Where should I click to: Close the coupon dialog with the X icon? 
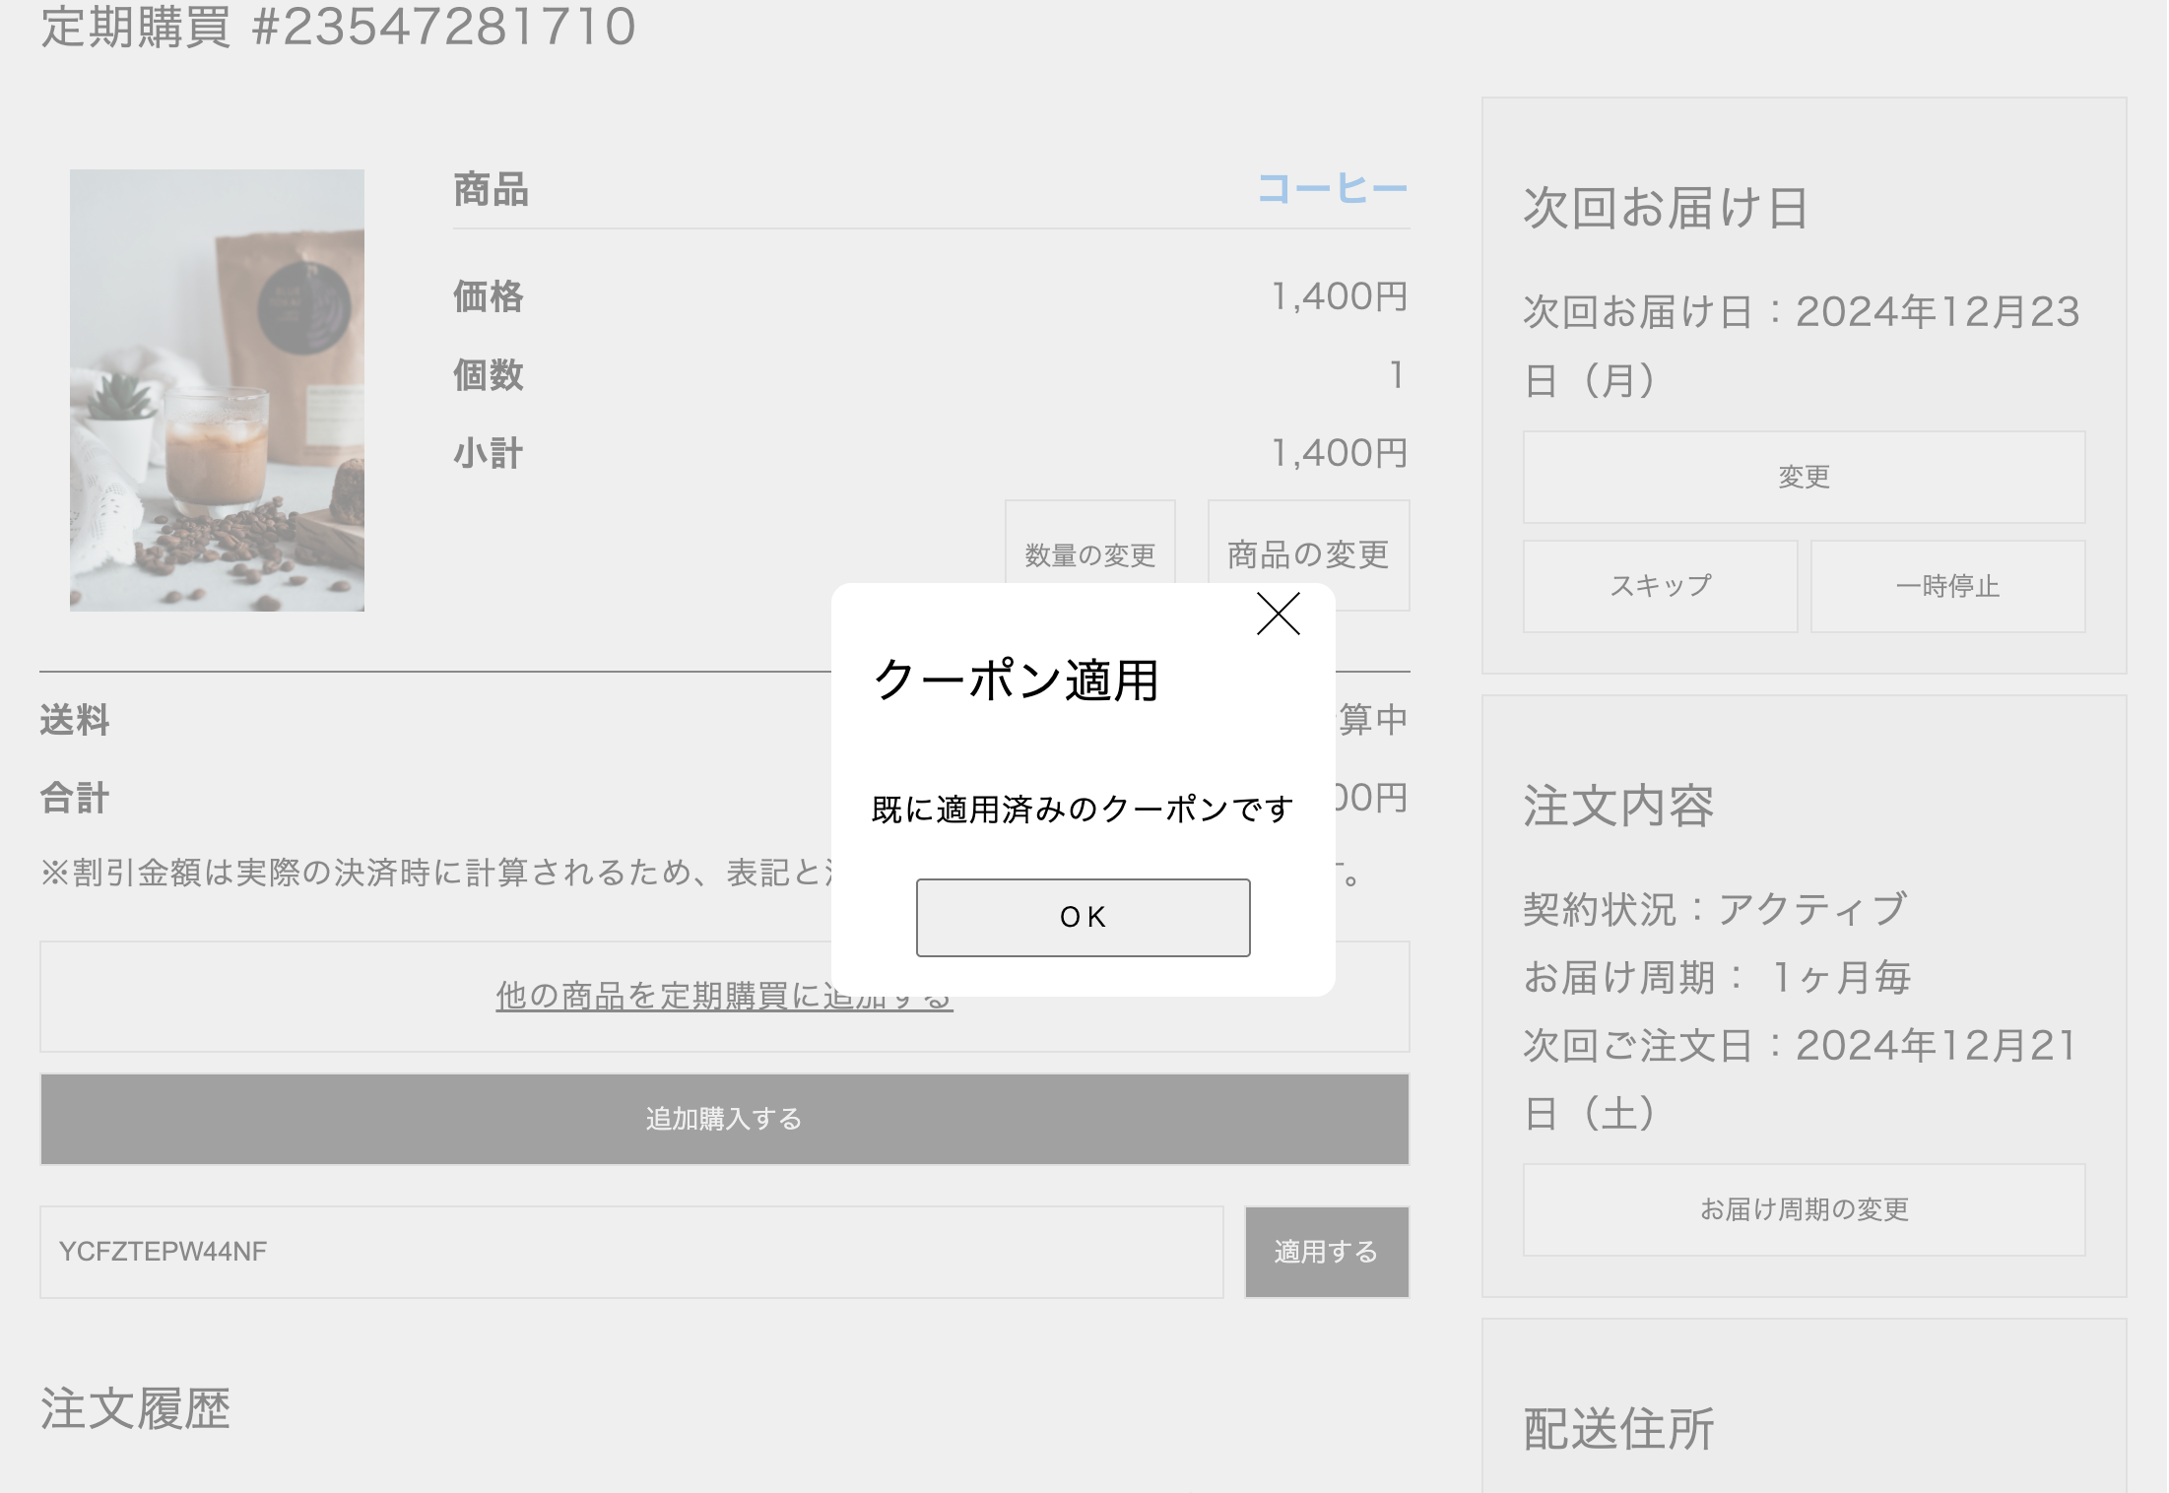point(1278,615)
